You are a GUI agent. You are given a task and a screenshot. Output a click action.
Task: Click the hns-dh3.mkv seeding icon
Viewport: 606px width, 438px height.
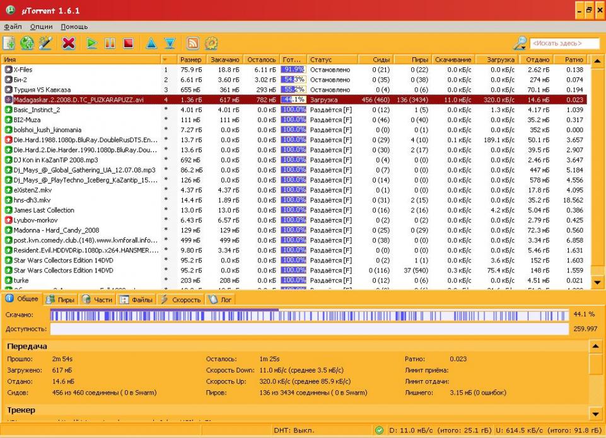8,200
